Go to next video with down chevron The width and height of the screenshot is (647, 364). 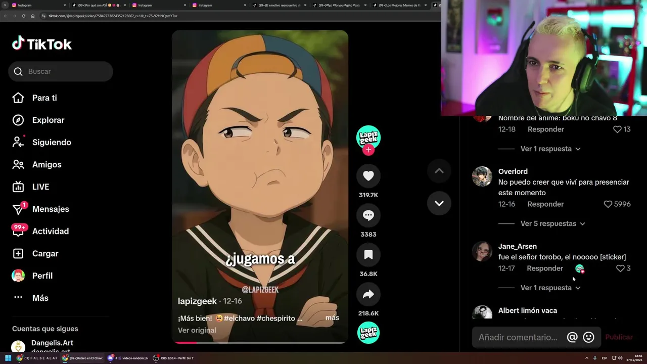(439, 203)
